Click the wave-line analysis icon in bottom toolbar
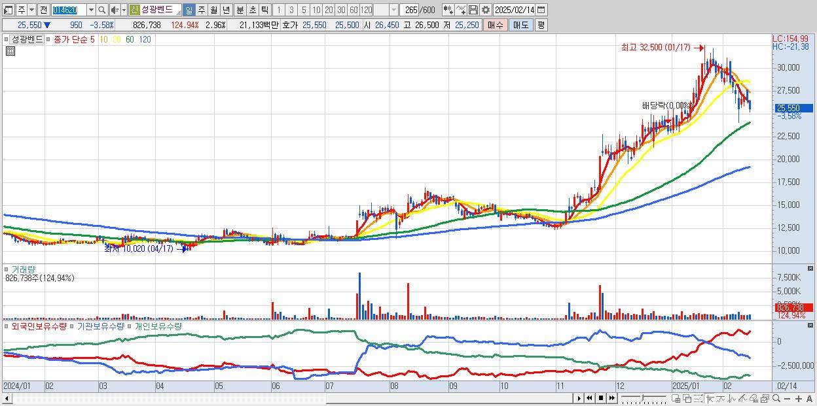Screen dimensions: 817x406 pyautogui.click(x=732, y=398)
